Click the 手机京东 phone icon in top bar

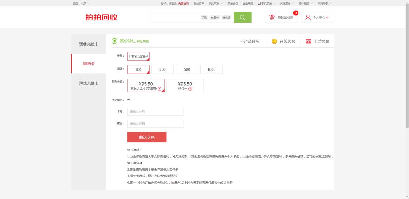[x=259, y=3]
